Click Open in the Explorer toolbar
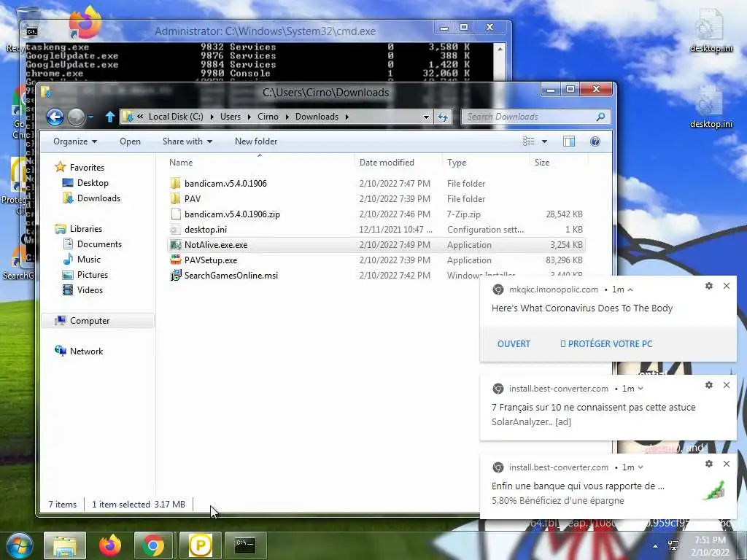This screenshot has height=560, width=747. [130, 141]
